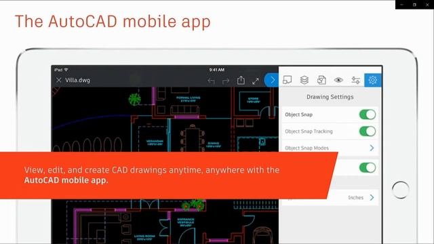
Task: Click the redo arrow icon
Action: [x=226, y=81]
